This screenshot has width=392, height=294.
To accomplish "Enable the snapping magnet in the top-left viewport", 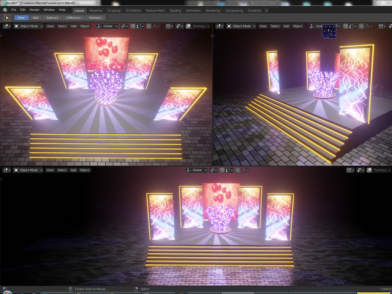I will coord(133,26).
